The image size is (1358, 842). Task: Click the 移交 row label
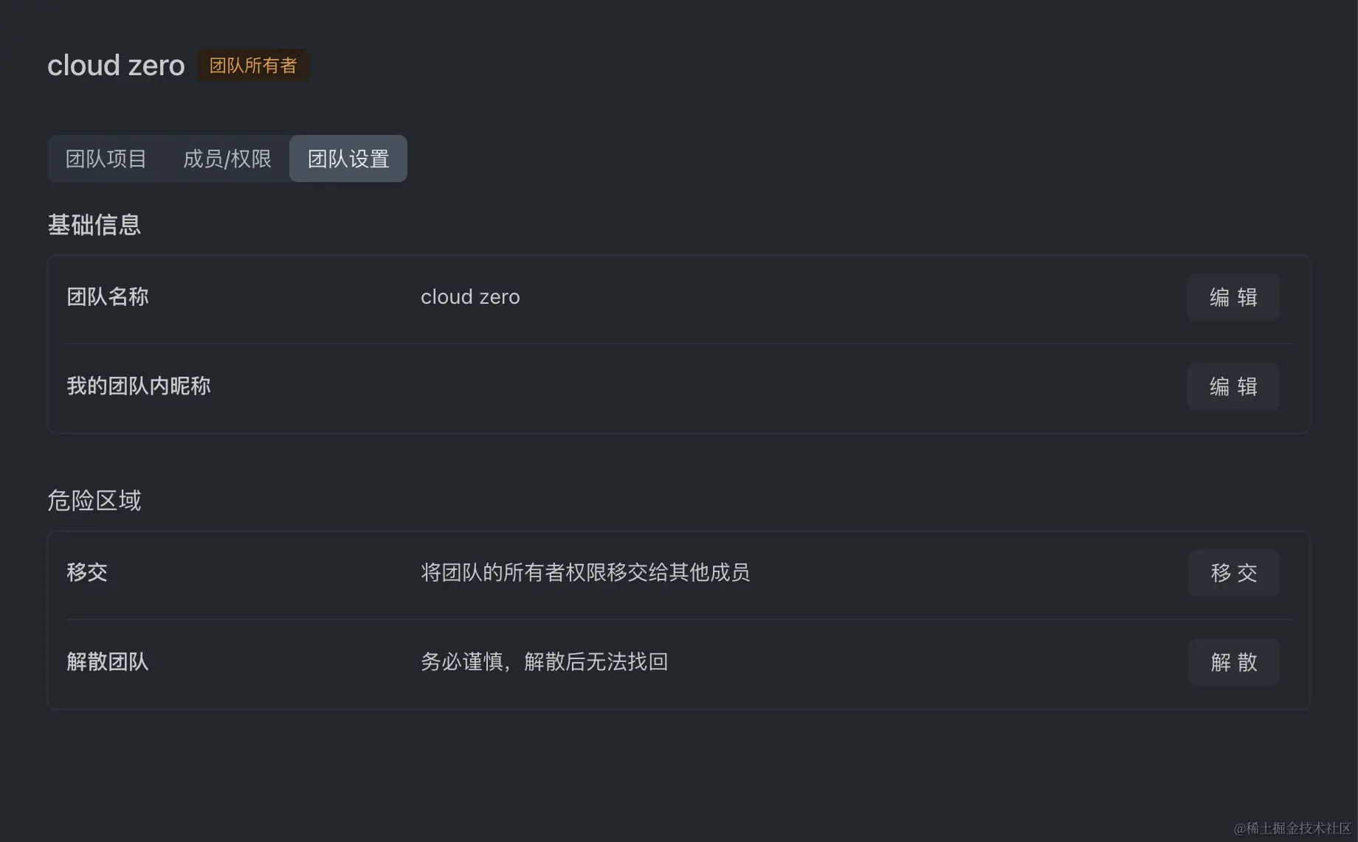point(87,572)
